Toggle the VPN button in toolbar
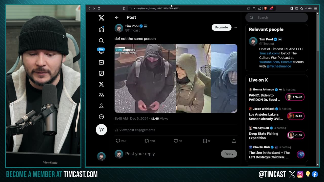Viewport: 324px width, 182px height. pyautogui.click(x=309, y=8)
